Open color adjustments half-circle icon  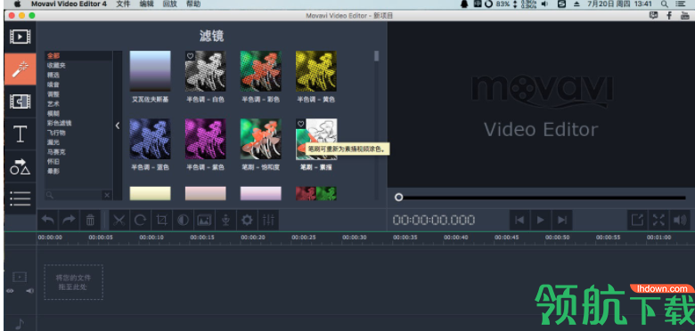tap(183, 220)
